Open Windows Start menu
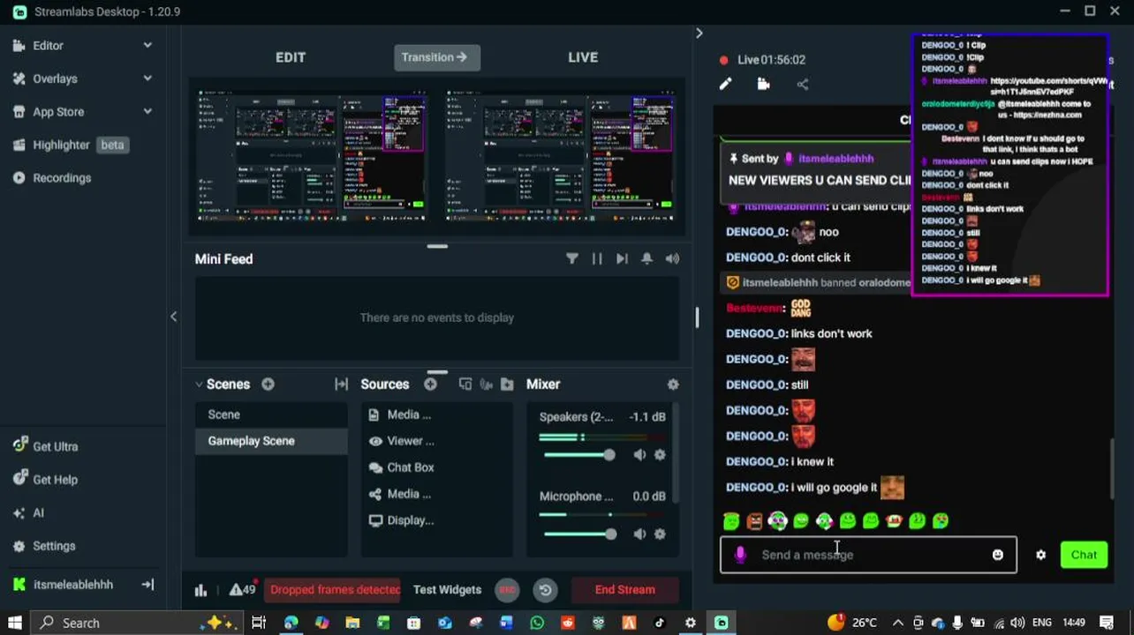 coord(14,623)
